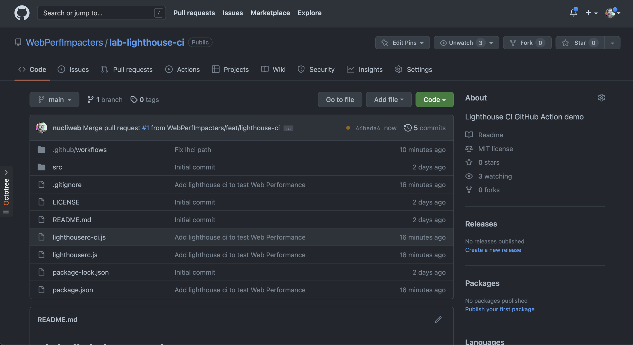
Task: Expand the commit message ellipsis
Action: [288, 128]
